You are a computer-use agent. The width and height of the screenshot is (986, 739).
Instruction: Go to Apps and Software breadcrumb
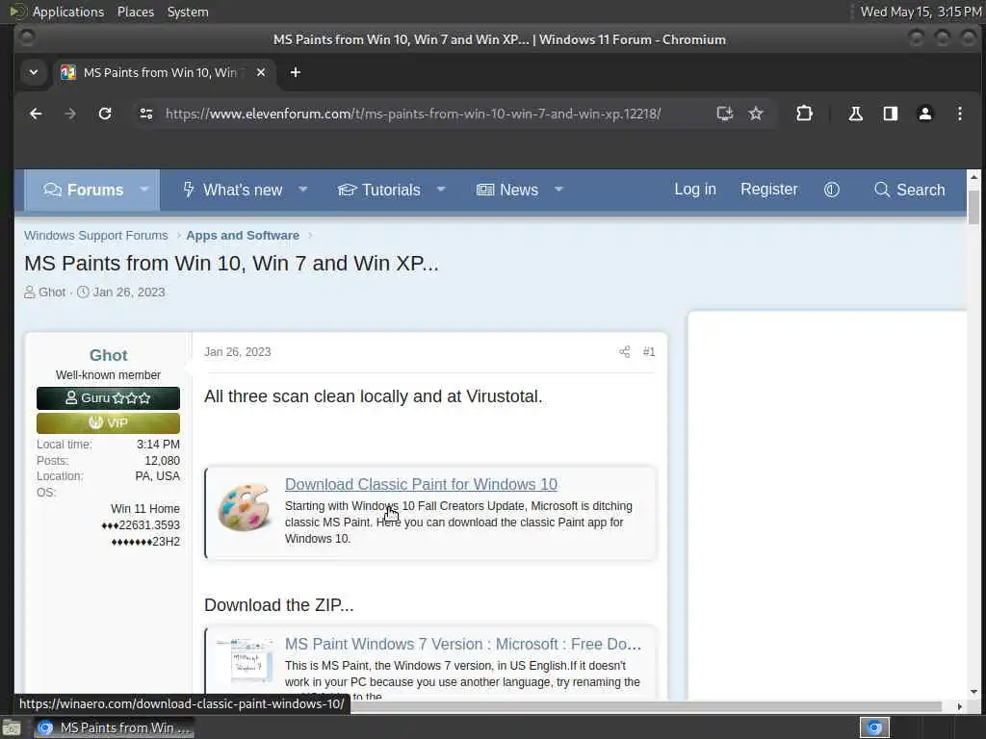coord(243,235)
